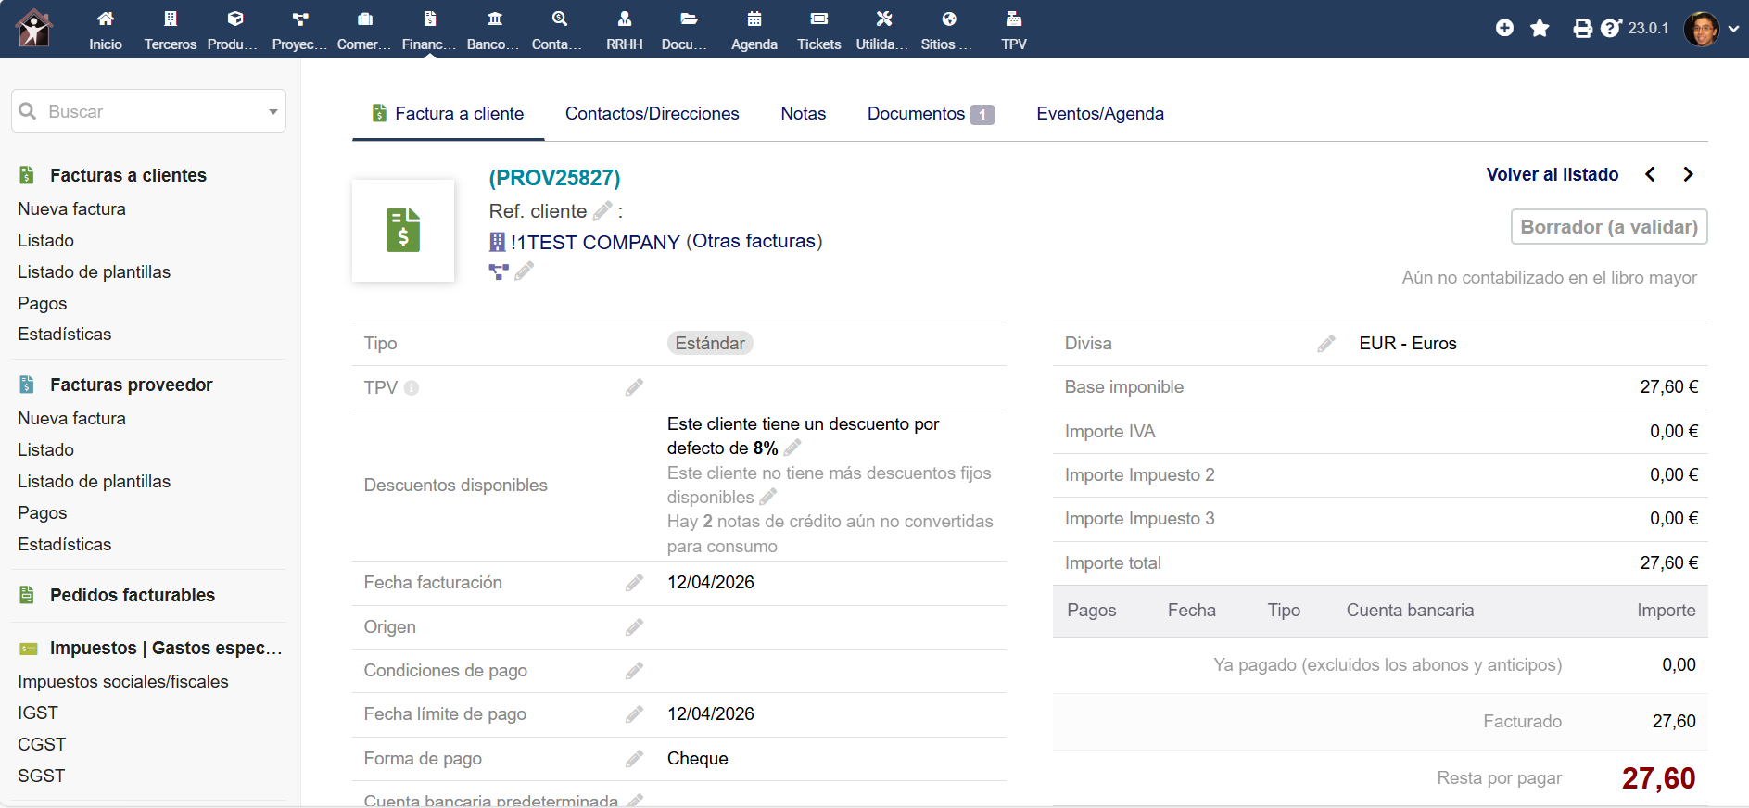Click the Estándar type badge

[x=710, y=343]
